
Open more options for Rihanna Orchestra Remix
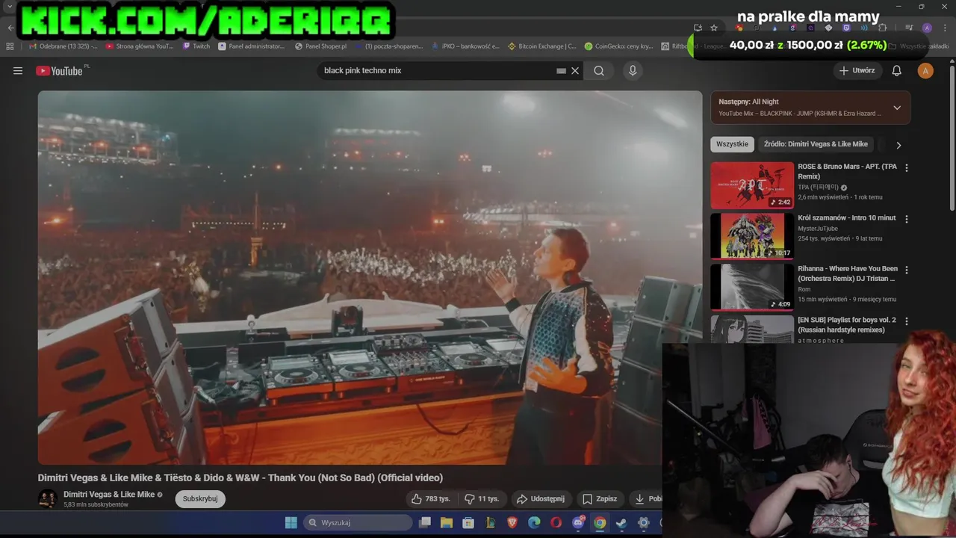[907, 270]
